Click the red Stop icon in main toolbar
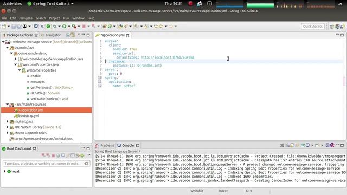 [84, 27]
